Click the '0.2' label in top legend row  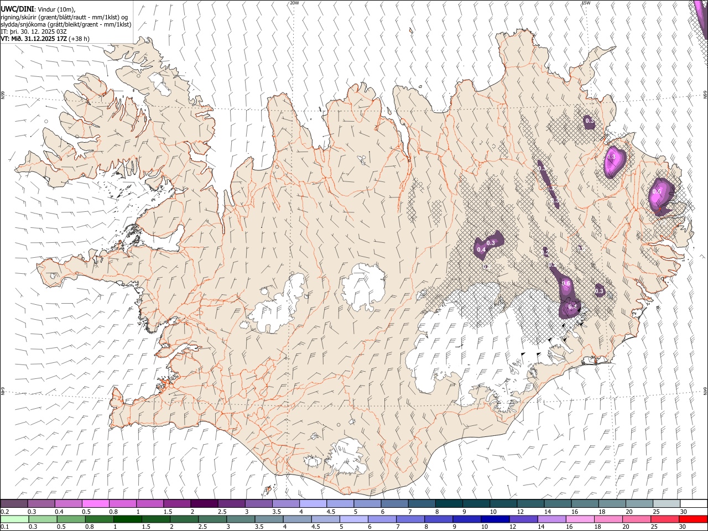(x=4, y=512)
